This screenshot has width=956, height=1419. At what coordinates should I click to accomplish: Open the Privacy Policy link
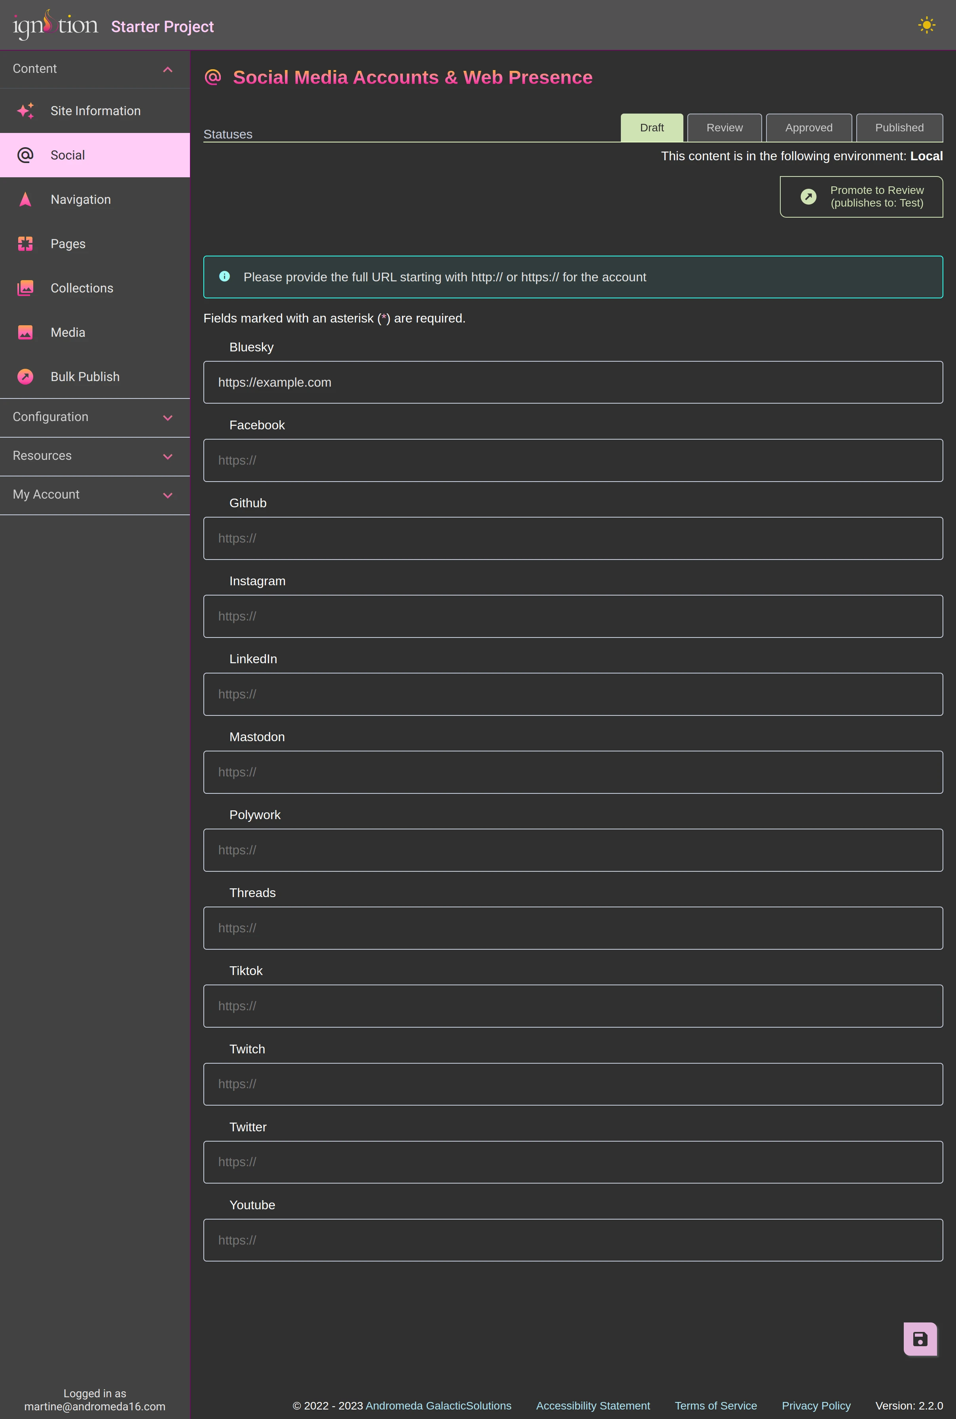[816, 1406]
